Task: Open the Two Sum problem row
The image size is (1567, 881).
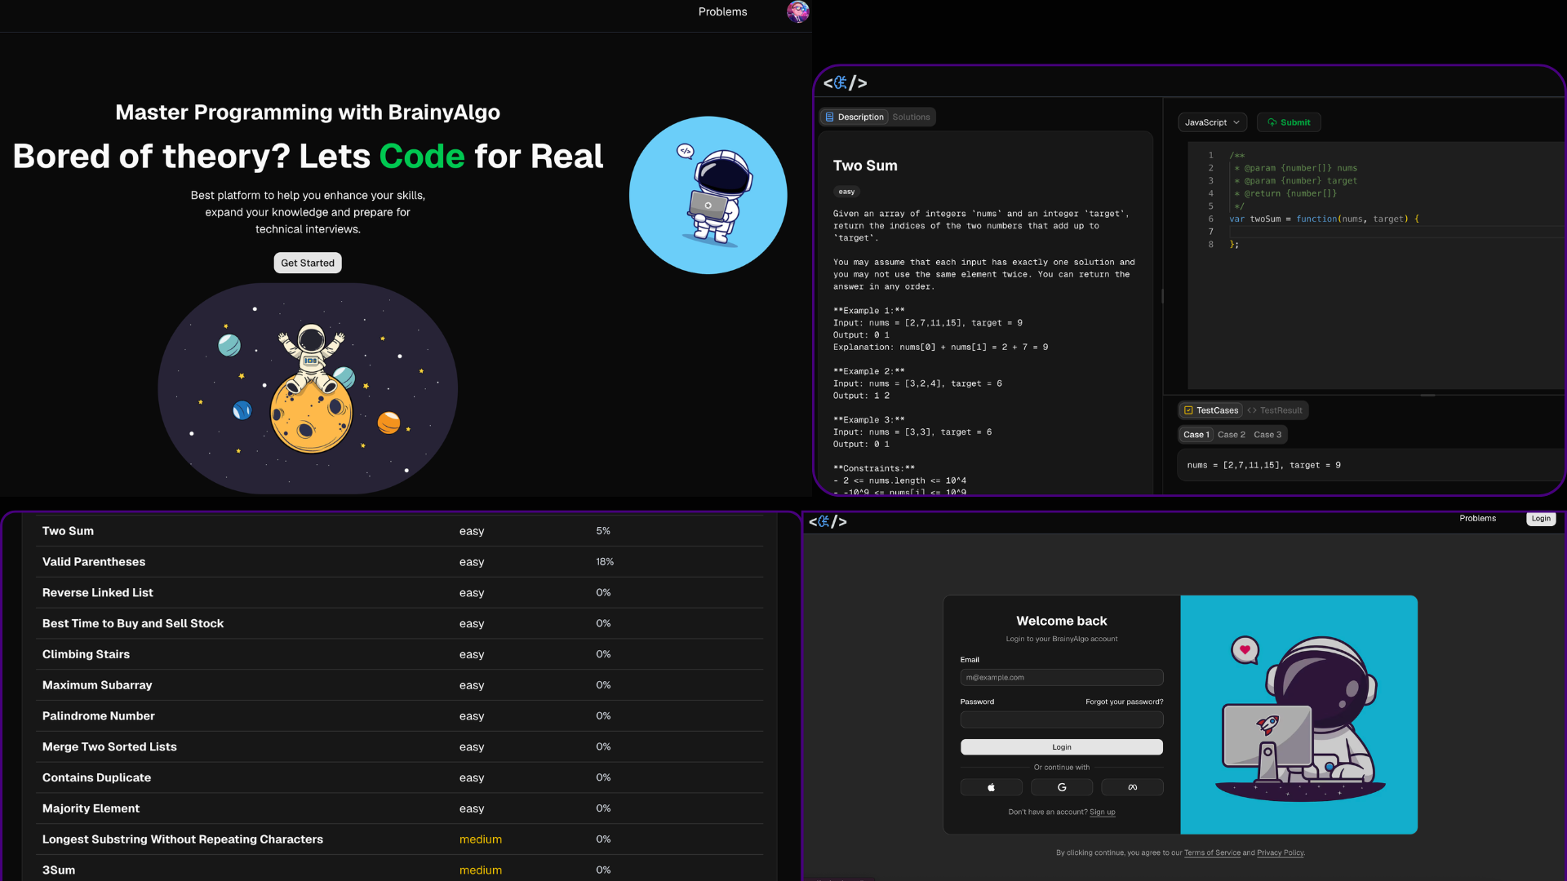Action: (400, 531)
